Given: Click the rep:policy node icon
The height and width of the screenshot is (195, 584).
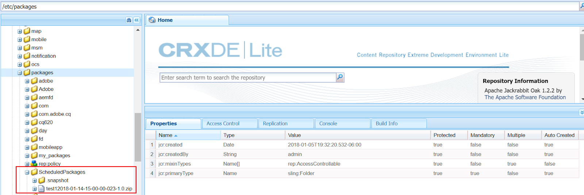Looking at the screenshot, I should coord(34,164).
